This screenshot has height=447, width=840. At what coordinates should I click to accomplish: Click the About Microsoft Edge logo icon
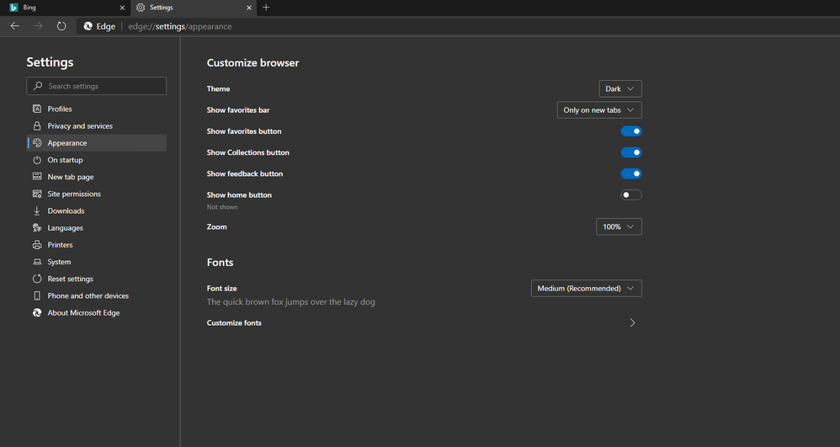(37, 312)
